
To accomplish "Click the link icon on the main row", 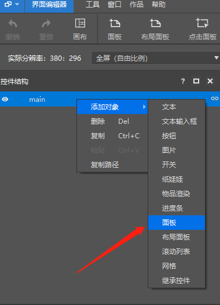I will coord(215,98).
